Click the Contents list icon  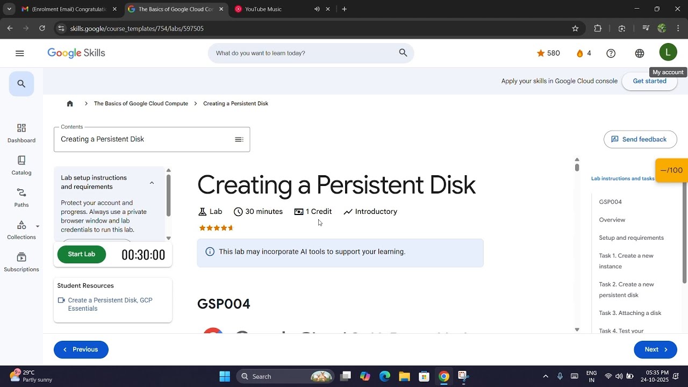click(x=239, y=139)
